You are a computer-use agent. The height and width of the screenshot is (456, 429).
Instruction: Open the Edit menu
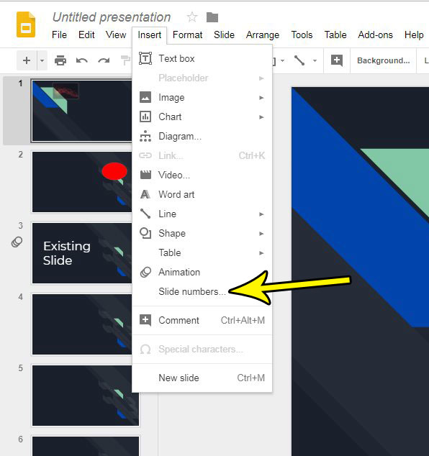click(86, 35)
